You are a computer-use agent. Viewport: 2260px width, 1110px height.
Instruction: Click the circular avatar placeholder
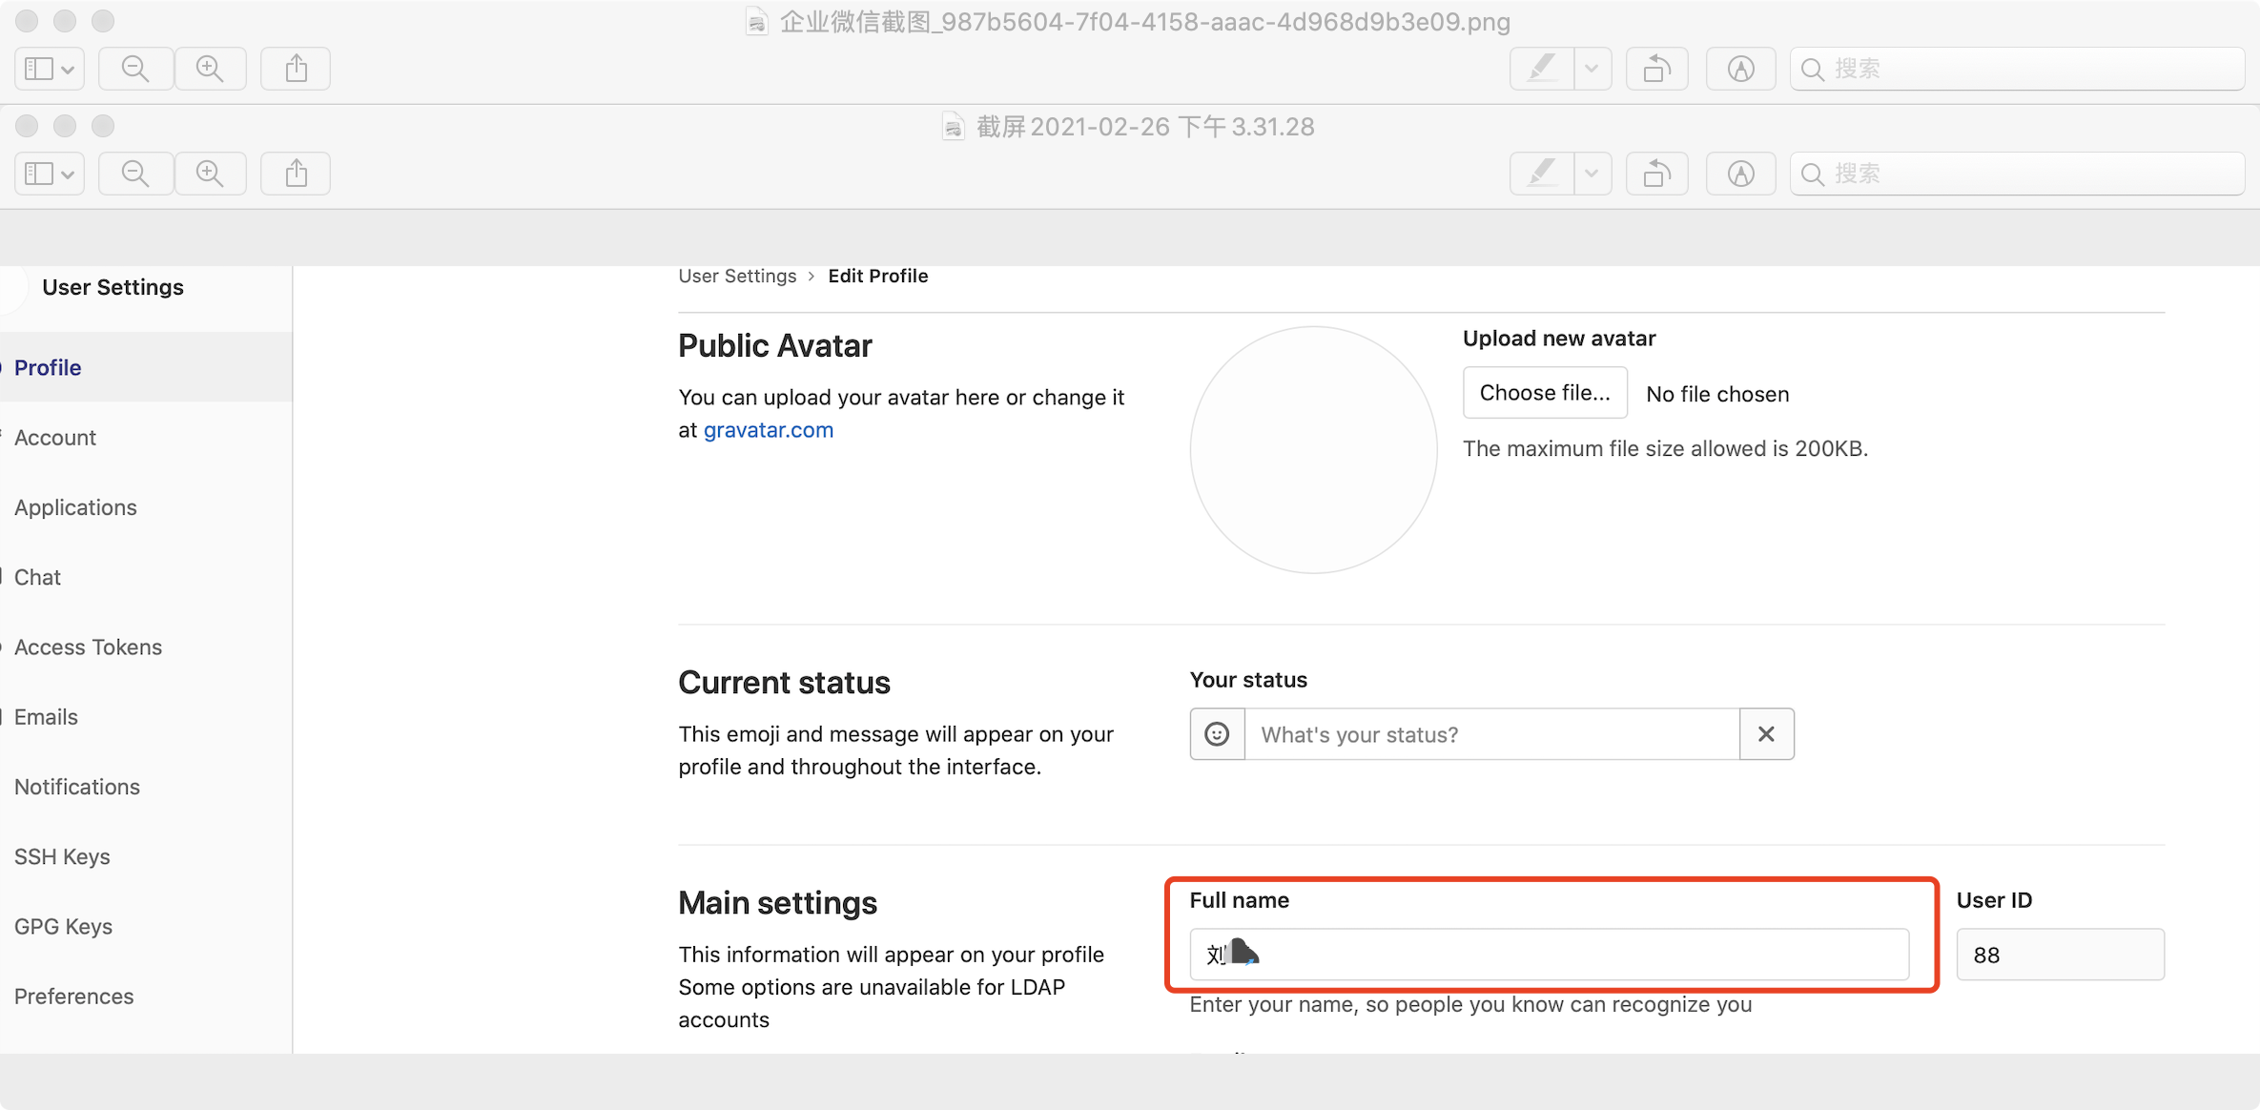pos(1313,450)
